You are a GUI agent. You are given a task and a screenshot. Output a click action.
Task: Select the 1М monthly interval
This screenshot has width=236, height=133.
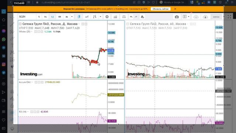pyautogui.click(x=59, y=17)
